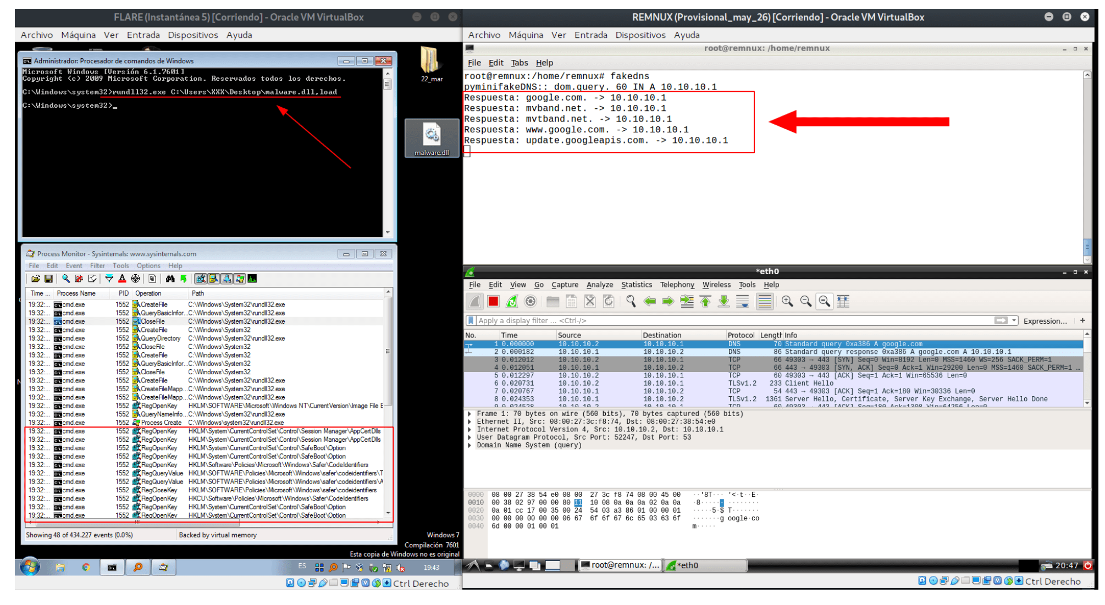Open display filter history dropdown in Wireshark
This screenshot has width=1105, height=605.
1014,321
